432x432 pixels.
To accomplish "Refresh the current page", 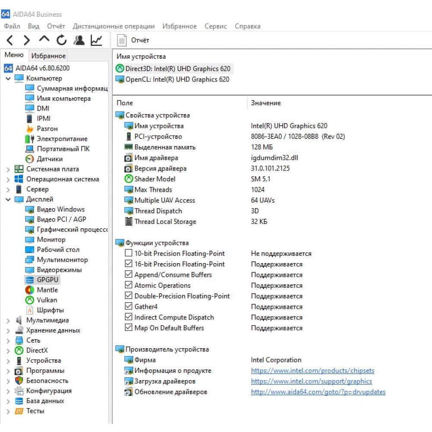I will 61,40.
